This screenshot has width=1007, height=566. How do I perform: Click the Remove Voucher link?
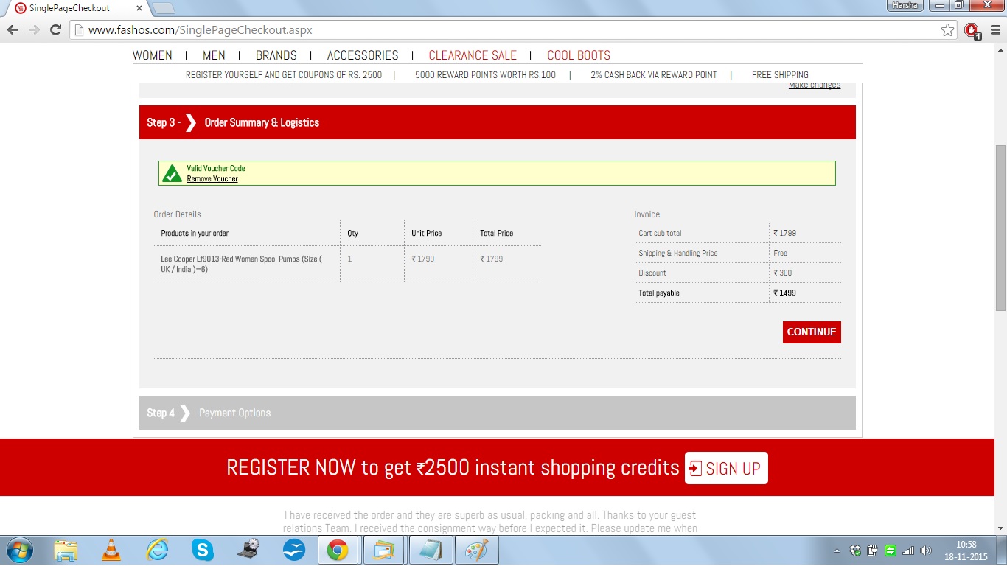212,179
